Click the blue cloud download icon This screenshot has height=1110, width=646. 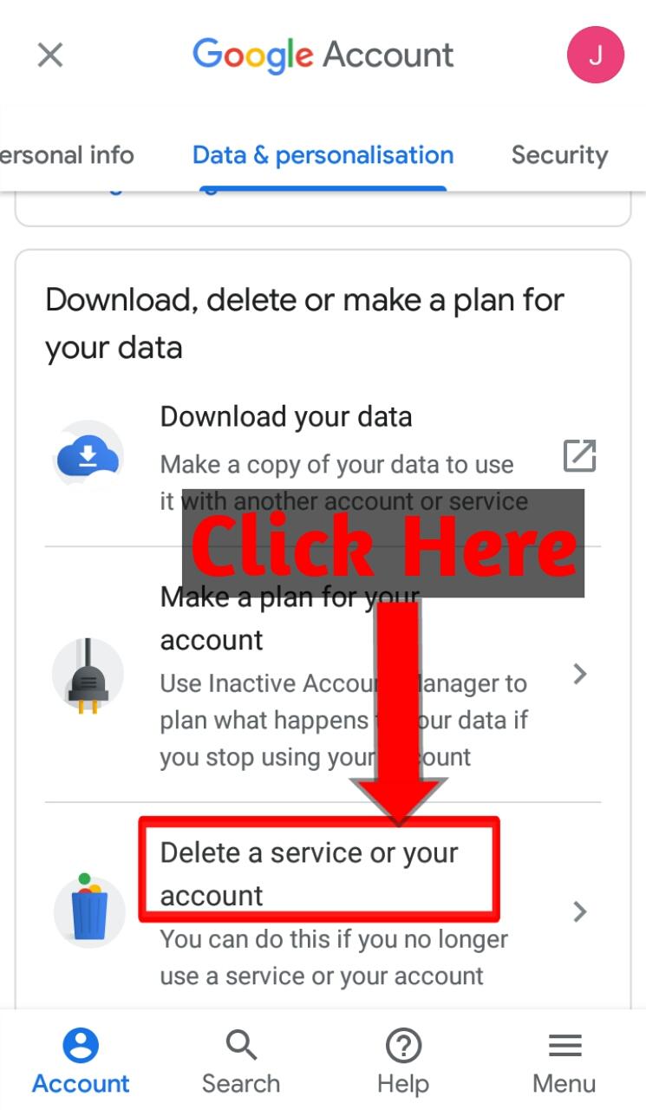[88, 456]
